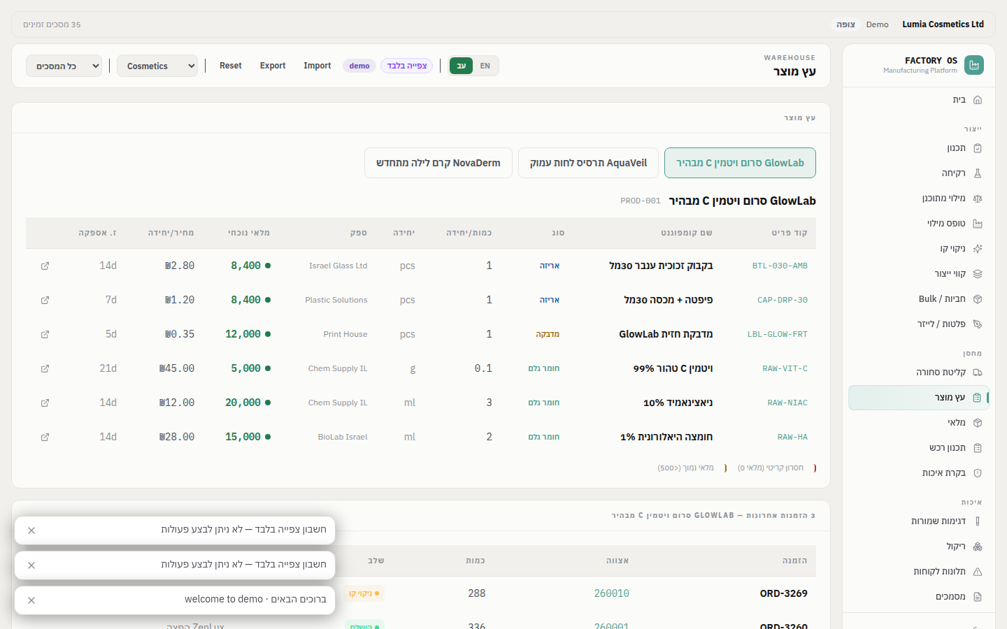Switch the language toggle to EN
1007x629 pixels.
pyautogui.click(x=485, y=66)
